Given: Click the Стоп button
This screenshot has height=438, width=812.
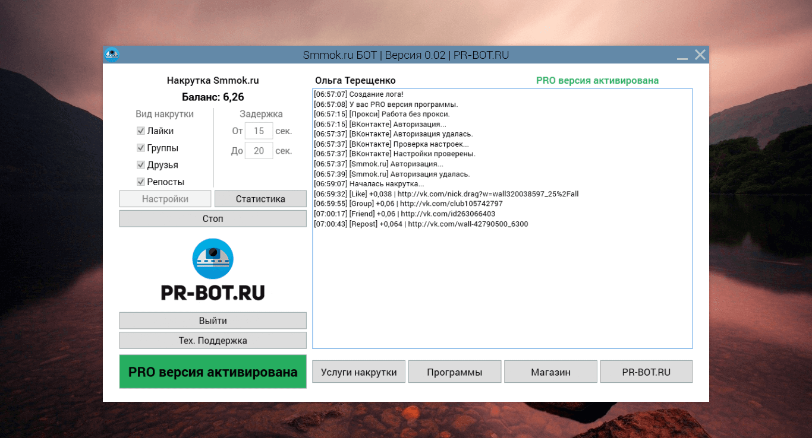Looking at the screenshot, I should pyautogui.click(x=213, y=218).
